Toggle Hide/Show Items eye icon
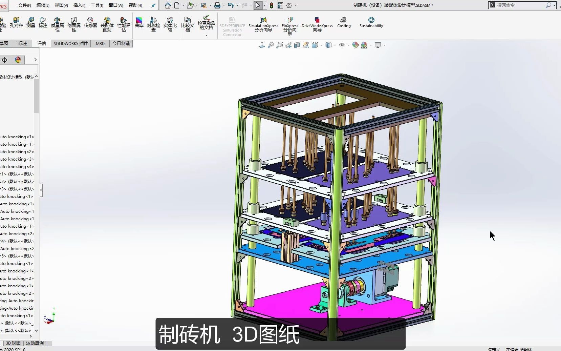The height and width of the screenshot is (351, 561). pyautogui.click(x=342, y=45)
